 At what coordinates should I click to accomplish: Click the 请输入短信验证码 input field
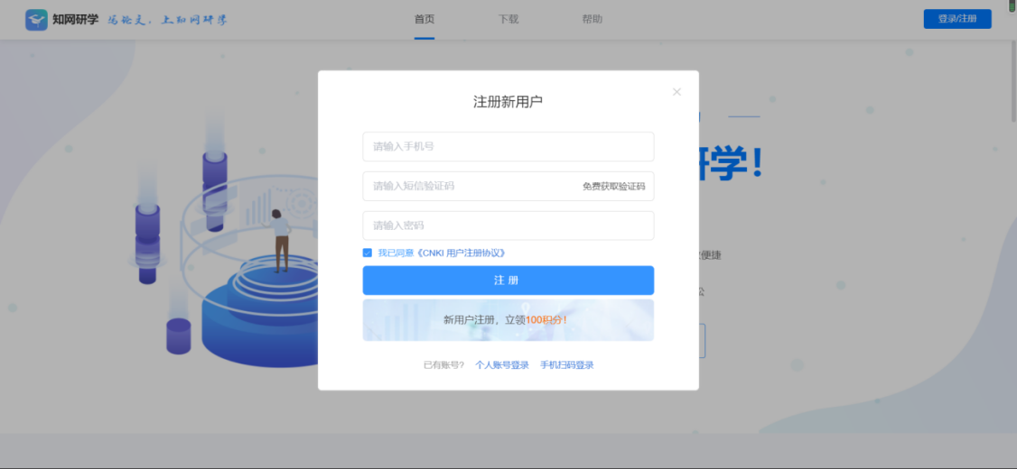coord(470,186)
